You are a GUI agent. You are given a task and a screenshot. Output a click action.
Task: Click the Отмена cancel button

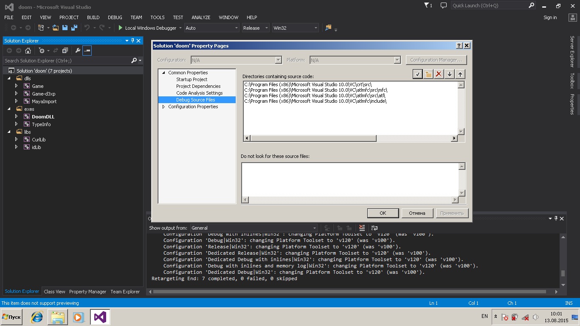417,213
